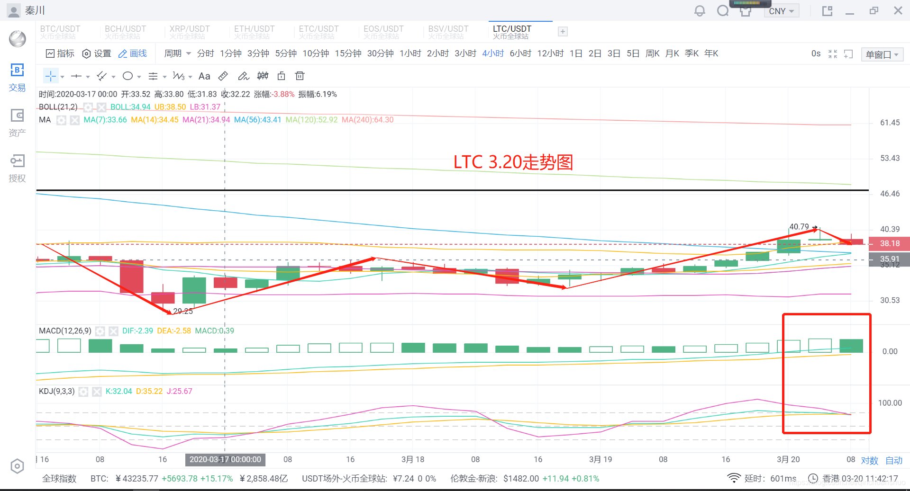Open the globe market icon in the sidebar

[18, 39]
